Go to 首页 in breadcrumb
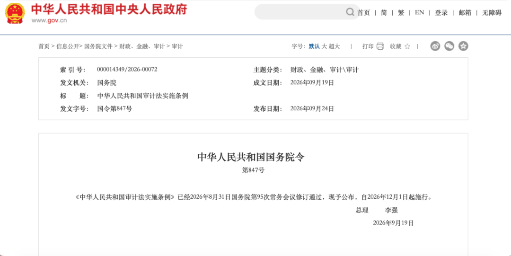This screenshot has height=256, width=511. point(44,46)
